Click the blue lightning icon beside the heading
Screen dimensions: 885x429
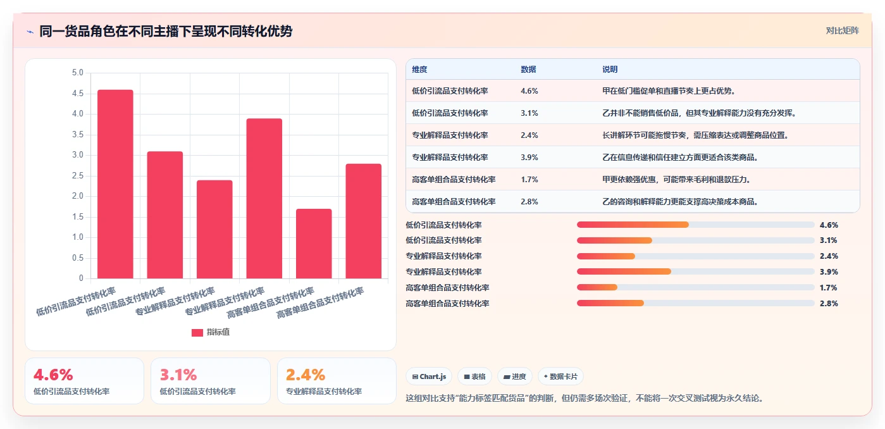pyautogui.click(x=30, y=32)
